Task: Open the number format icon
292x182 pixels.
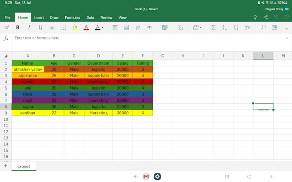Action: tap(180, 27)
